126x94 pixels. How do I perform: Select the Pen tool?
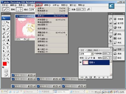pyautogui.click(x=4, y=48)
